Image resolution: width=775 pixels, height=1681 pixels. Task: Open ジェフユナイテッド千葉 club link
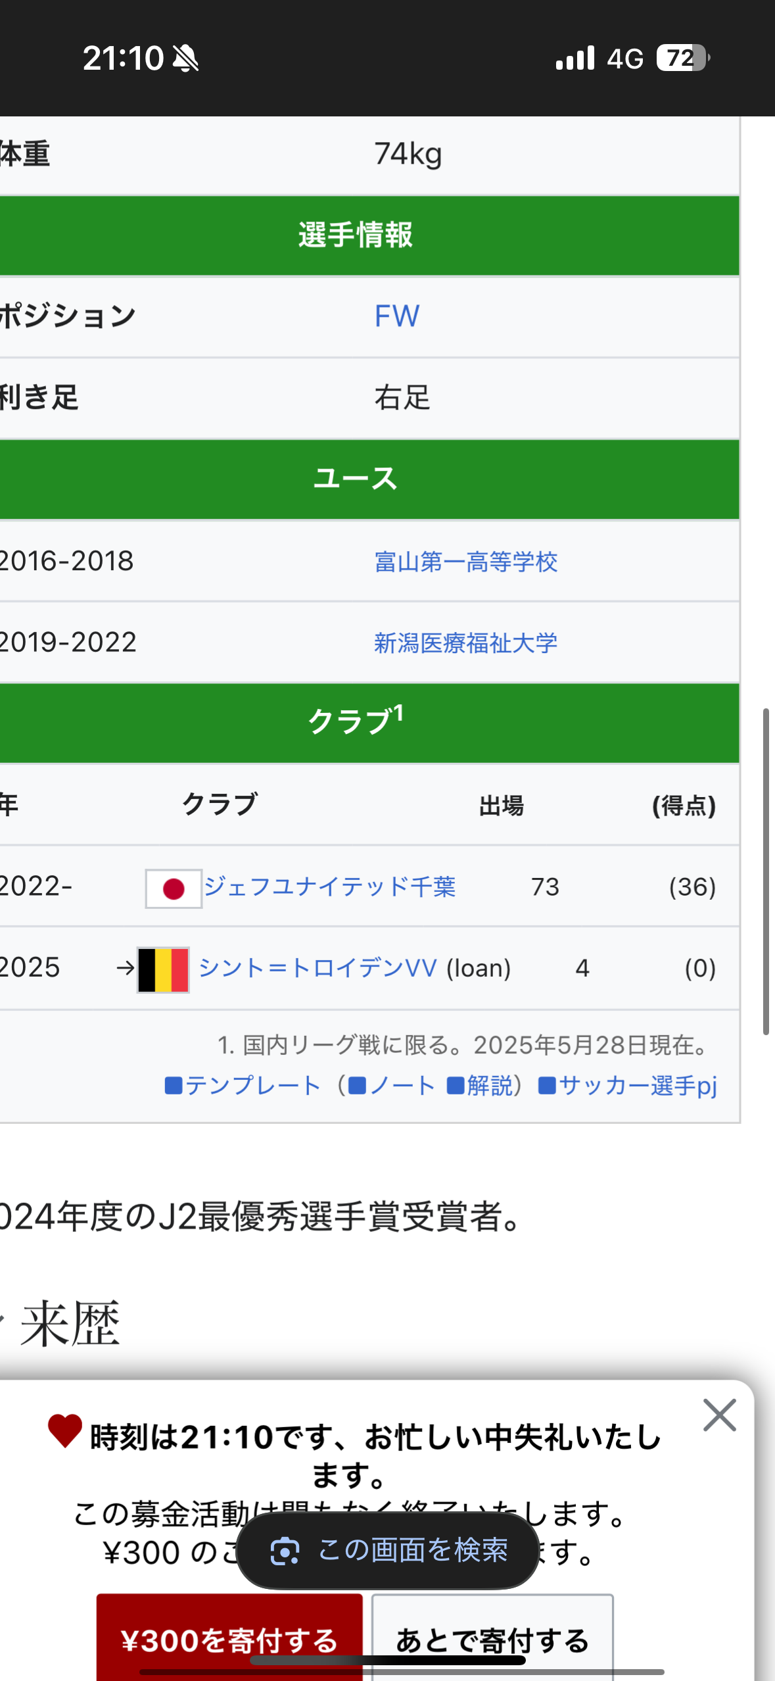tap(329, 887)
